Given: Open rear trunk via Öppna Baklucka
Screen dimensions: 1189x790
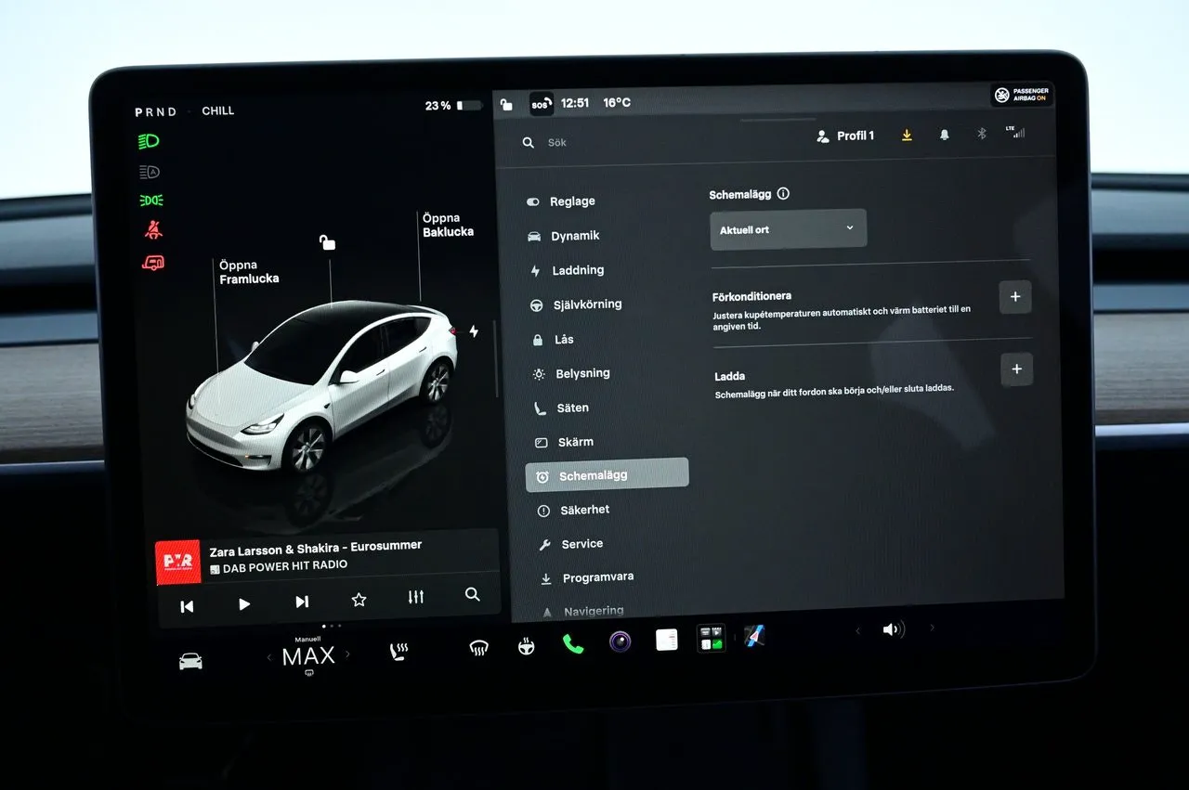Looking at the screenshot, I should point(448,225).
